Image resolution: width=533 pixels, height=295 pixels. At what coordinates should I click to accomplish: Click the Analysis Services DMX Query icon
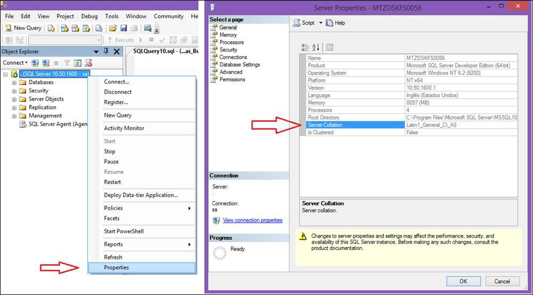75,28
